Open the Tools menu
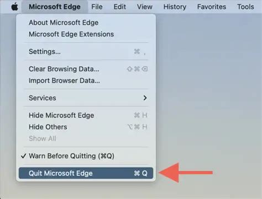 245,7
